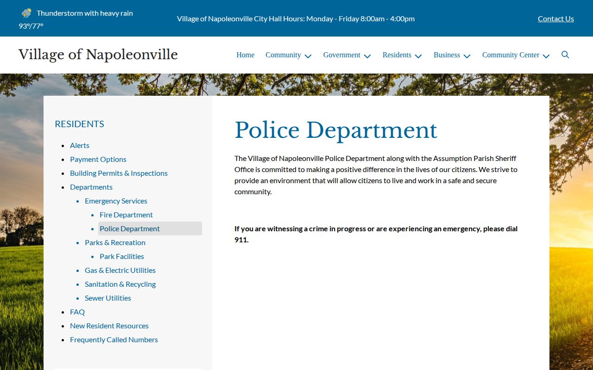Open the Community nav item
The image size is (593, 370).
[283, 55]
